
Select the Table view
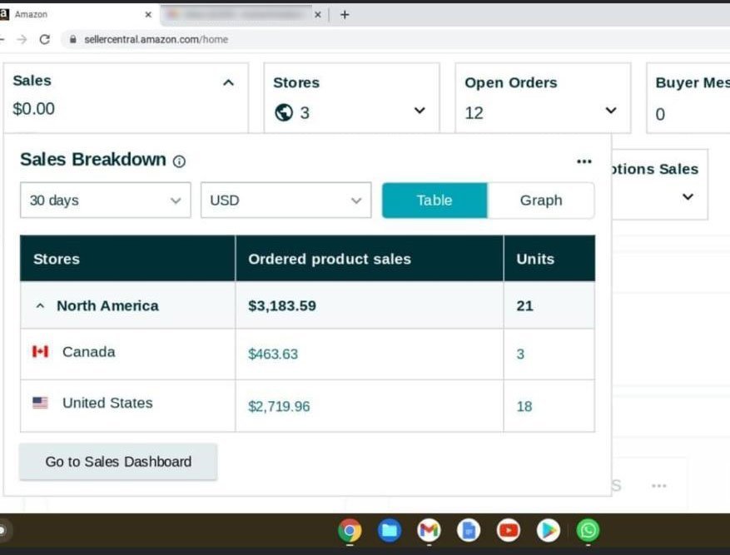point(434,200)
